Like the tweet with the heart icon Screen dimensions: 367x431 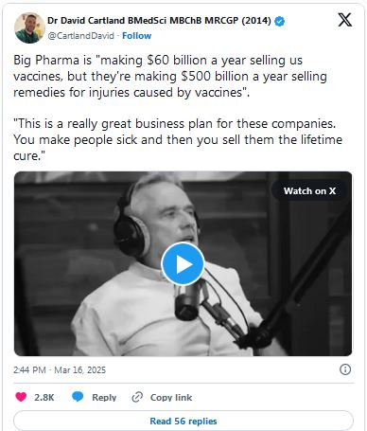coord(21,397)
